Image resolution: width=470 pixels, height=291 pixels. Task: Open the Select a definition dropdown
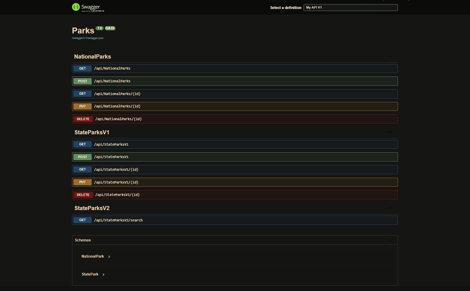pos(350,8)
